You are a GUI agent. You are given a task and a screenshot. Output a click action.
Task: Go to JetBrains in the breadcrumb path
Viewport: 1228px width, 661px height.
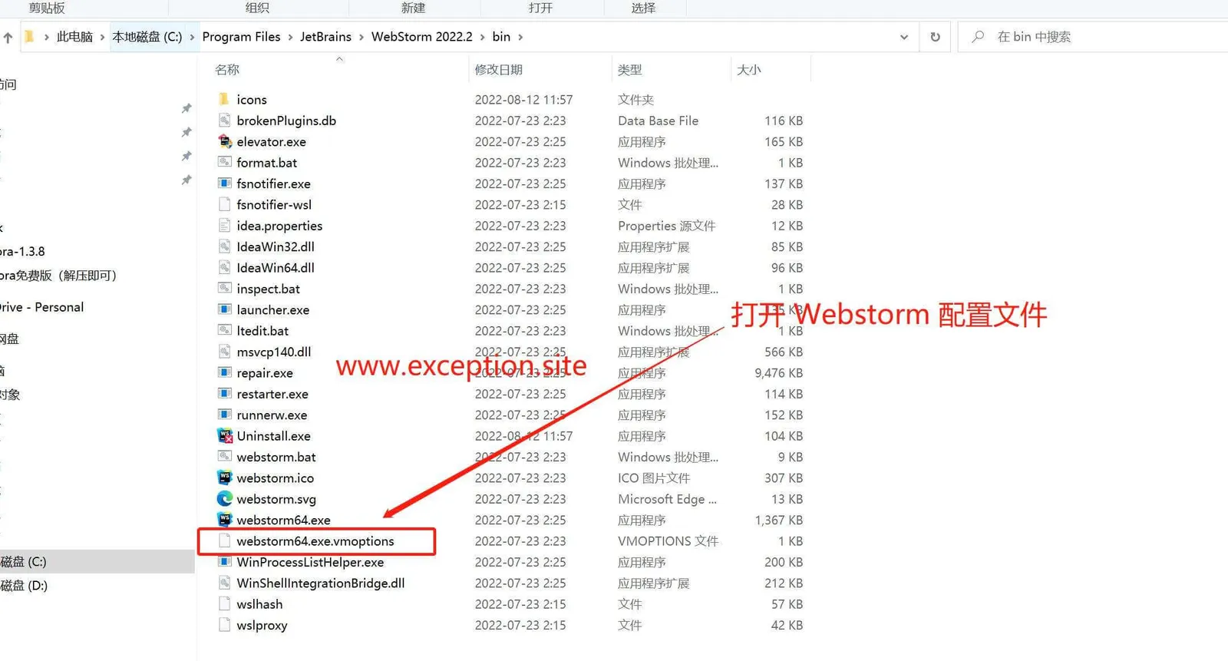[325, 37]
